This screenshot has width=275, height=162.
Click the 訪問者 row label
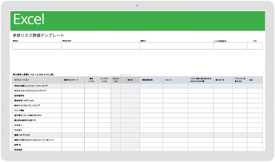18,145
